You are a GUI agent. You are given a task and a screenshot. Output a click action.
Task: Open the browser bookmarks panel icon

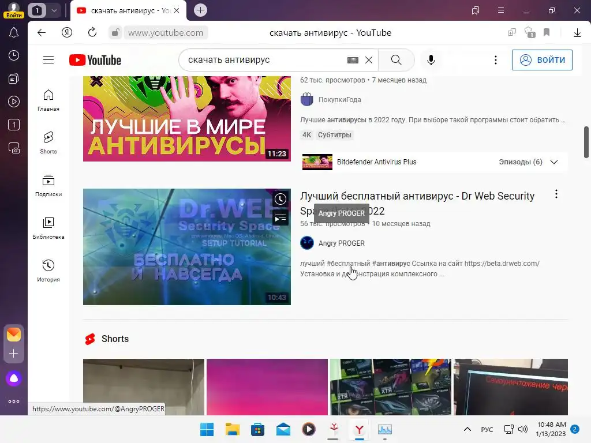tap(476, 10)
